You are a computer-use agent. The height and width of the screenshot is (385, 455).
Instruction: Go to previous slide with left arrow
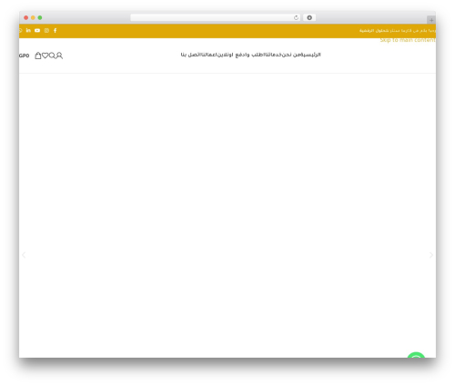point(24,255)
